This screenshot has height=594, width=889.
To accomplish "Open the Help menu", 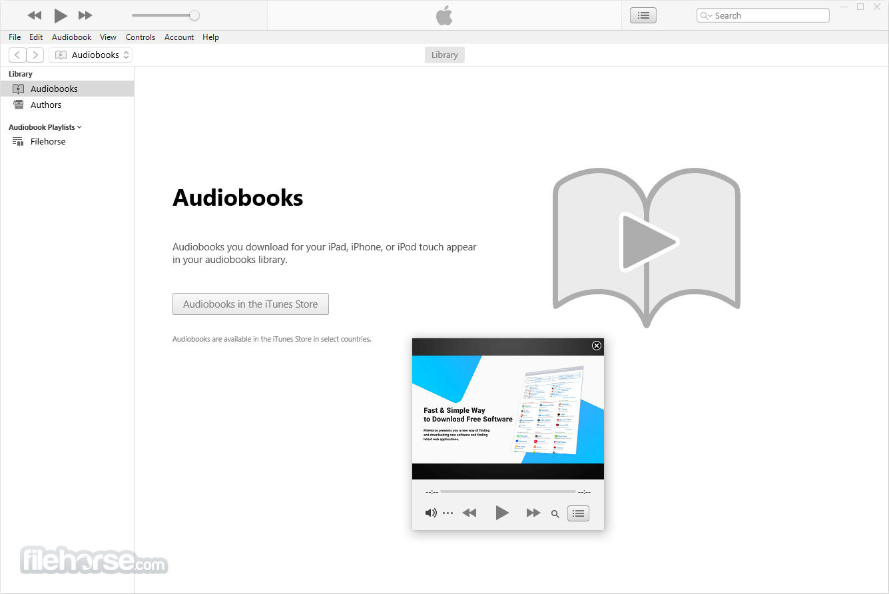I will click(x=210, y=37).
